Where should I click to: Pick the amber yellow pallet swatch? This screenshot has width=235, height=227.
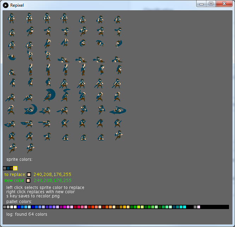coord(125,207)
